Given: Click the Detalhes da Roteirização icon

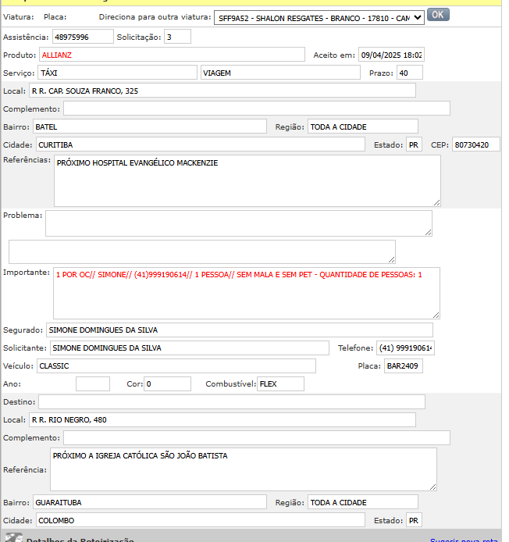Looking at the screenshot, I should 13,538.
